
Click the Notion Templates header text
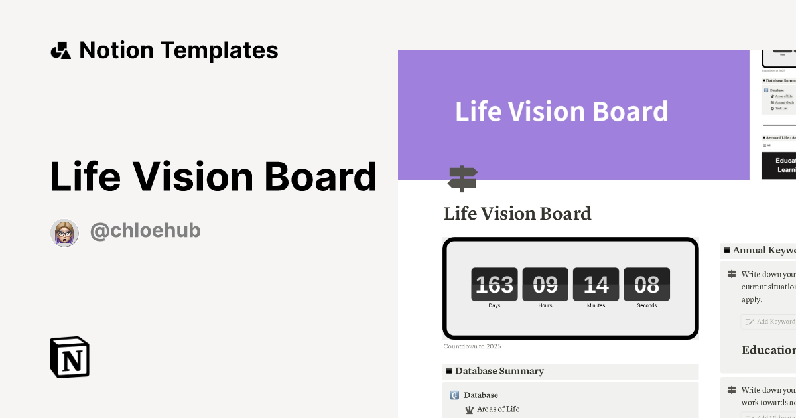(178, 50)
